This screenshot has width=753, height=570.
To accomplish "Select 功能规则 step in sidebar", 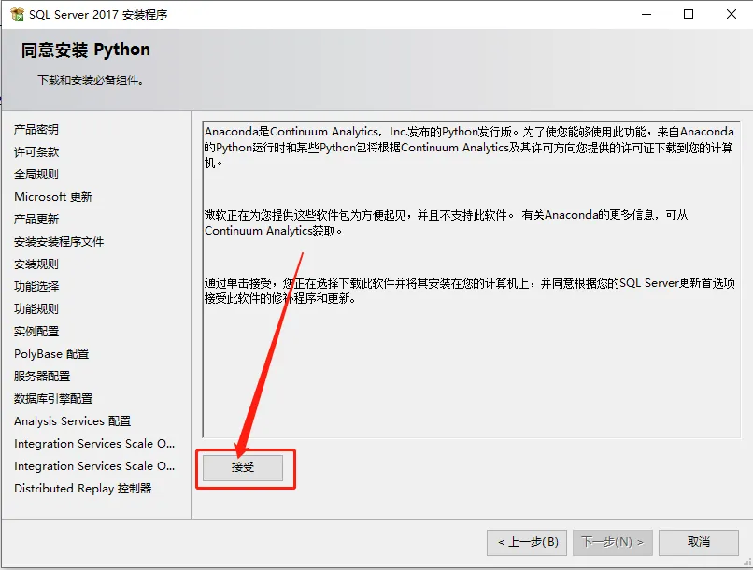I will (36, 308).
